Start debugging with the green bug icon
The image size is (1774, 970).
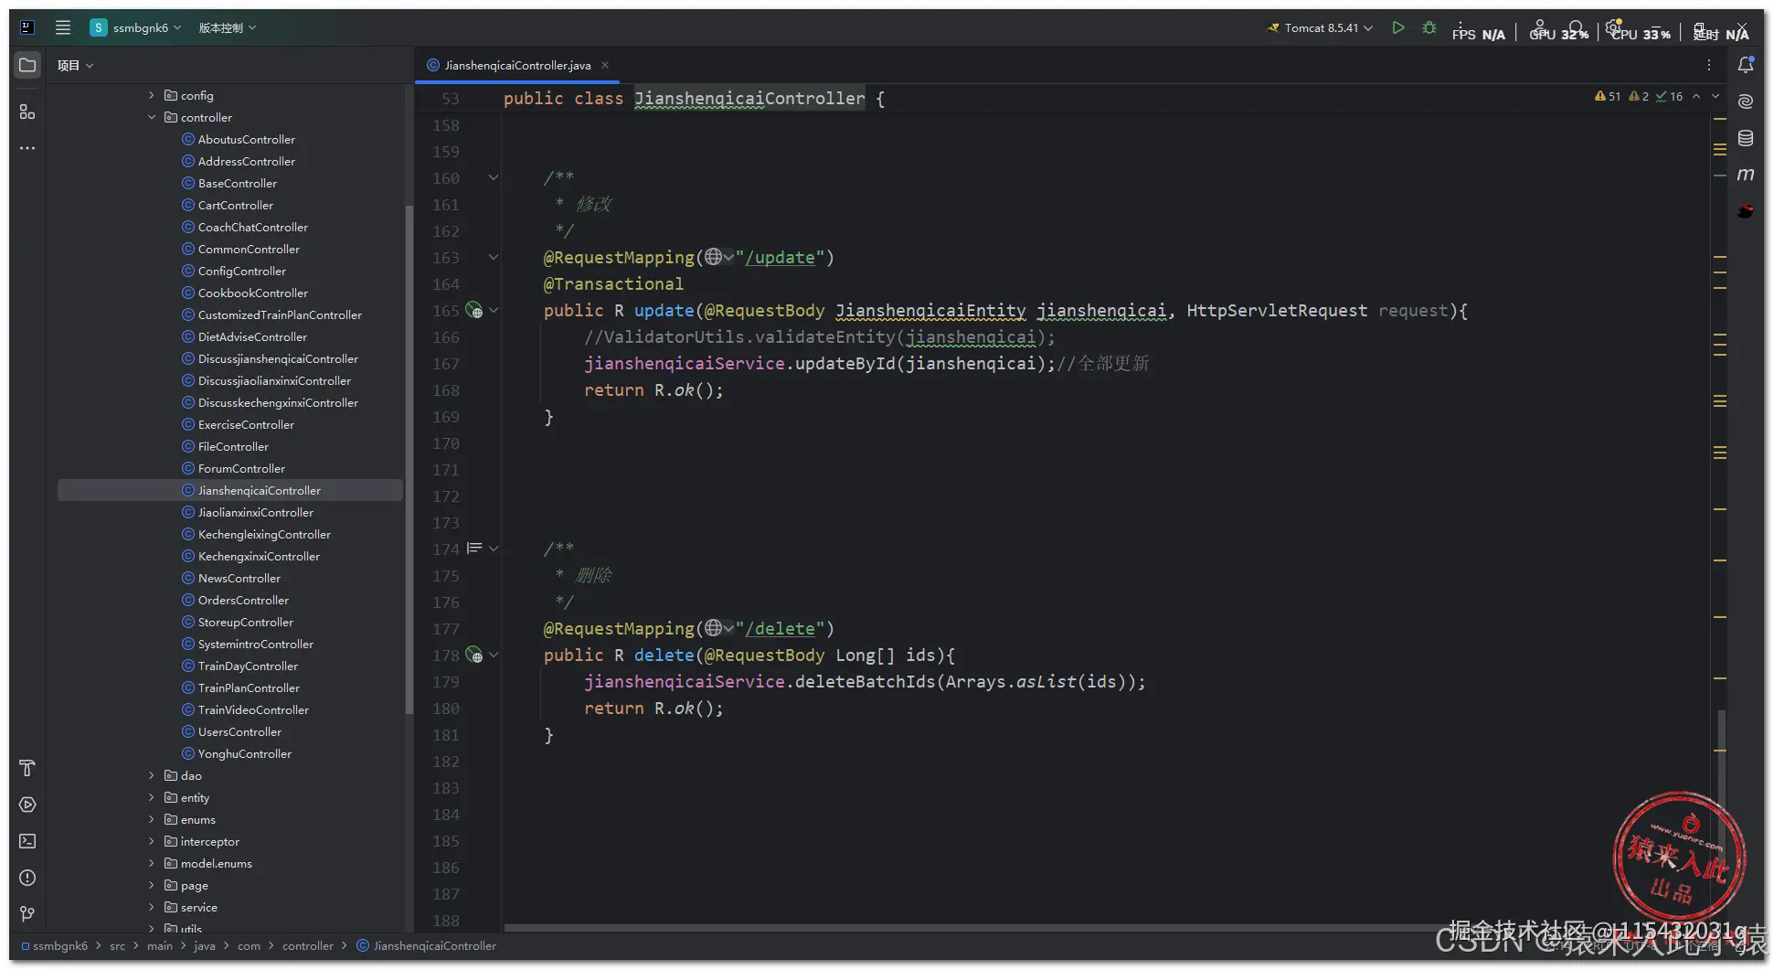[x=1429, y=28]
